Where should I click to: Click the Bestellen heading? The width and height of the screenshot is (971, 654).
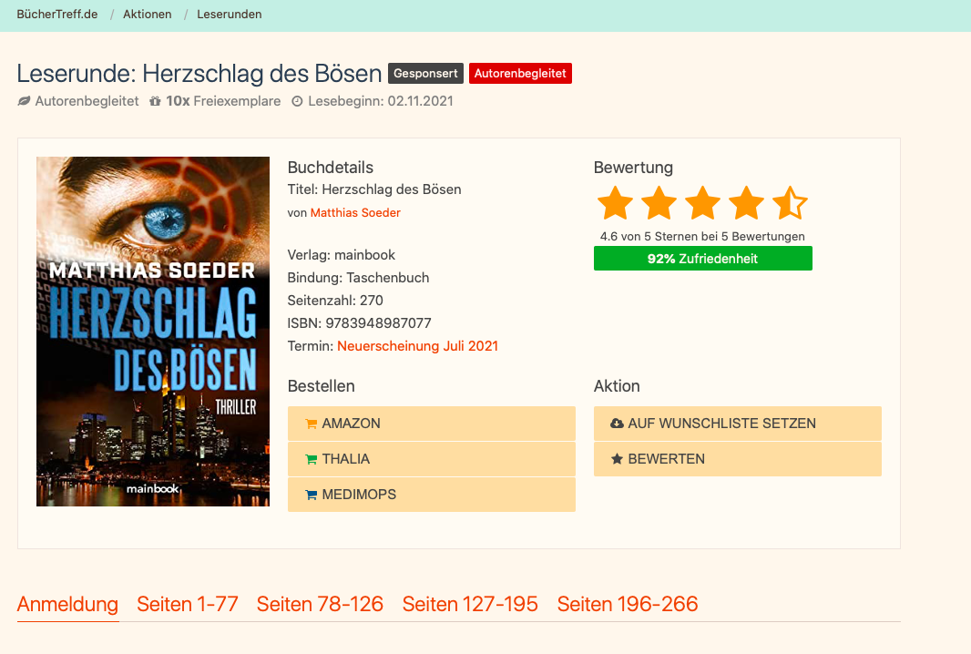[322, 386]
